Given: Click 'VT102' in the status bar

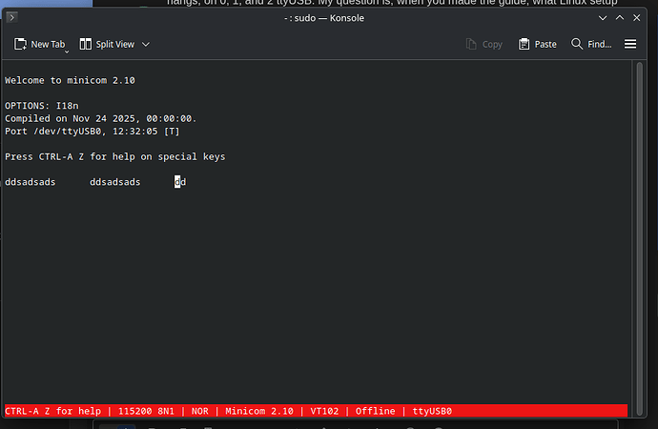Looking at the screenshot, I should 324,411.
